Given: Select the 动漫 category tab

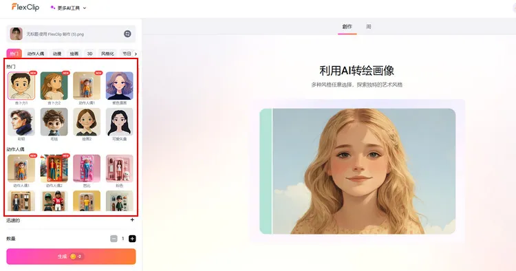Looking at the screenshot, I should 57,54.
